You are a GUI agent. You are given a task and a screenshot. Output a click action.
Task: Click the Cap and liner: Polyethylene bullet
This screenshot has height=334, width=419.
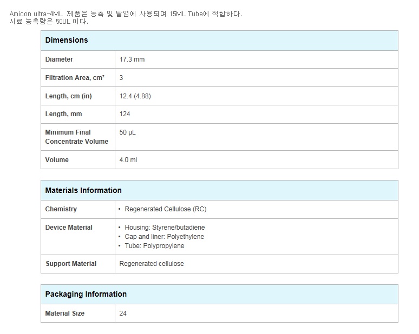pyautogui.click(x=164, y=237)
